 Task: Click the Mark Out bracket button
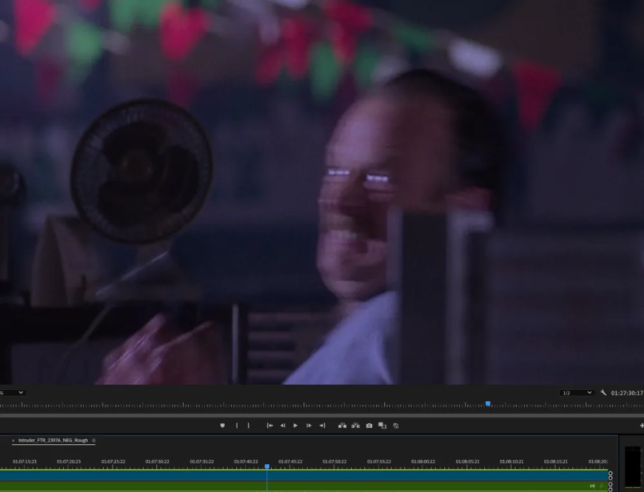249,425
